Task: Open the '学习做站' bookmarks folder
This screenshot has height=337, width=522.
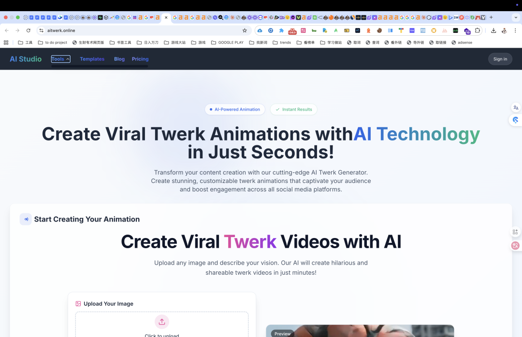Action: coord(331,42)
